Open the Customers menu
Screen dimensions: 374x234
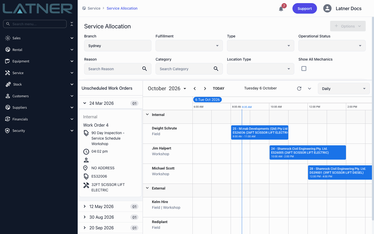(39, 96)
